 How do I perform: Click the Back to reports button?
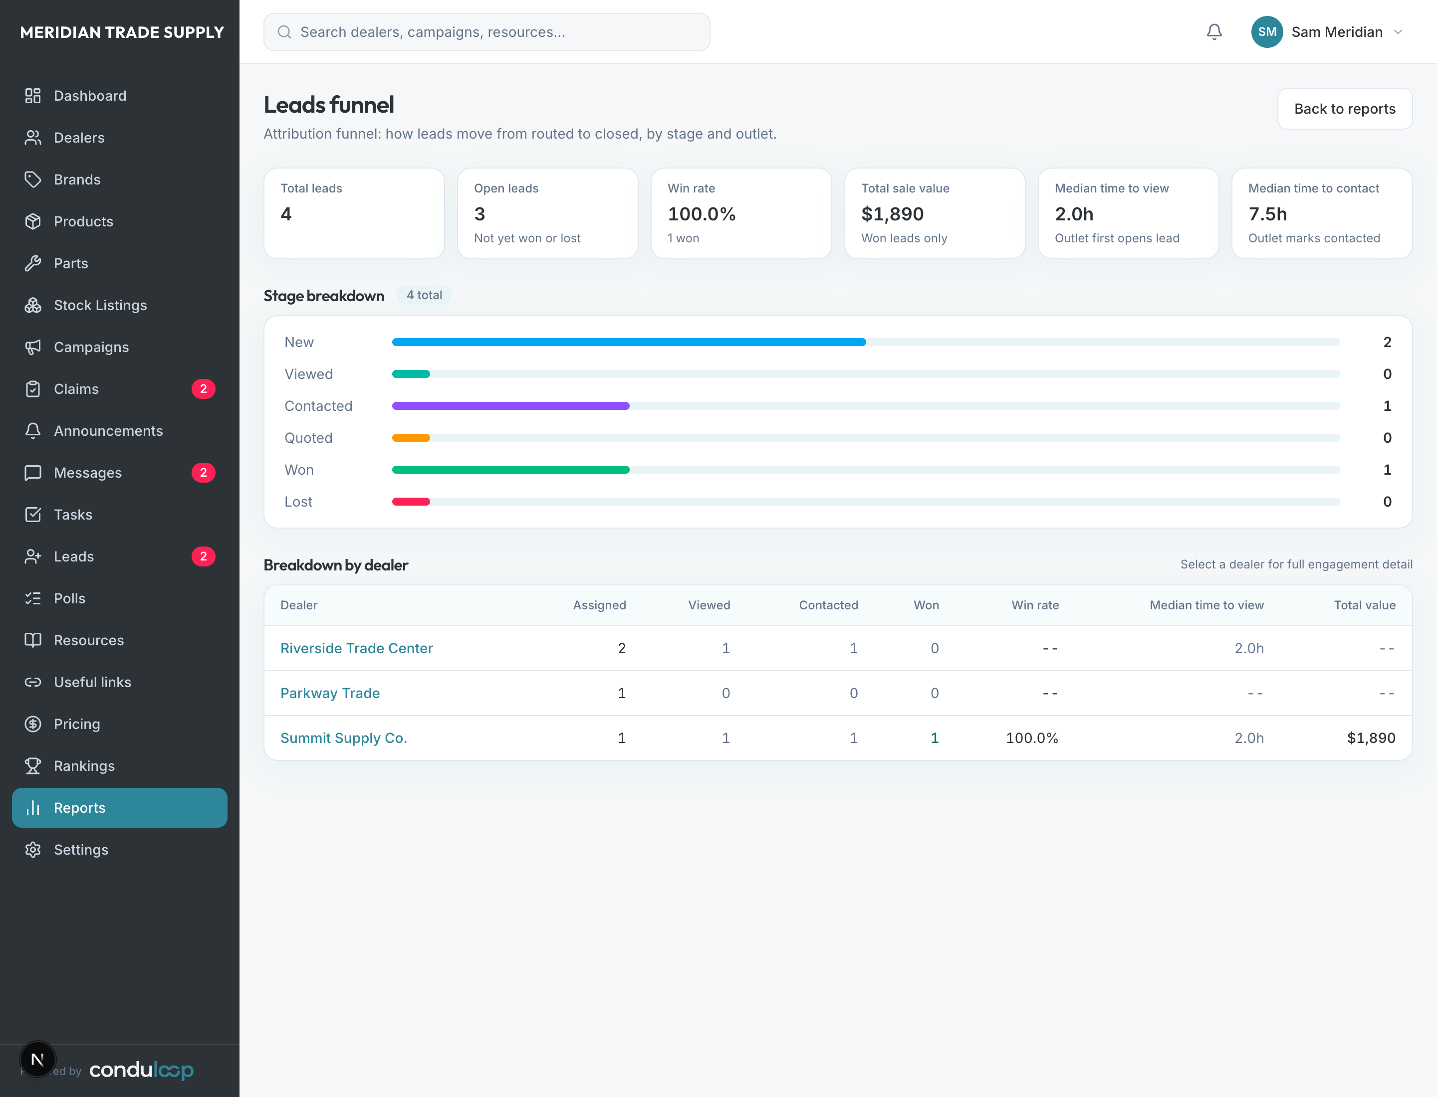1344,109
